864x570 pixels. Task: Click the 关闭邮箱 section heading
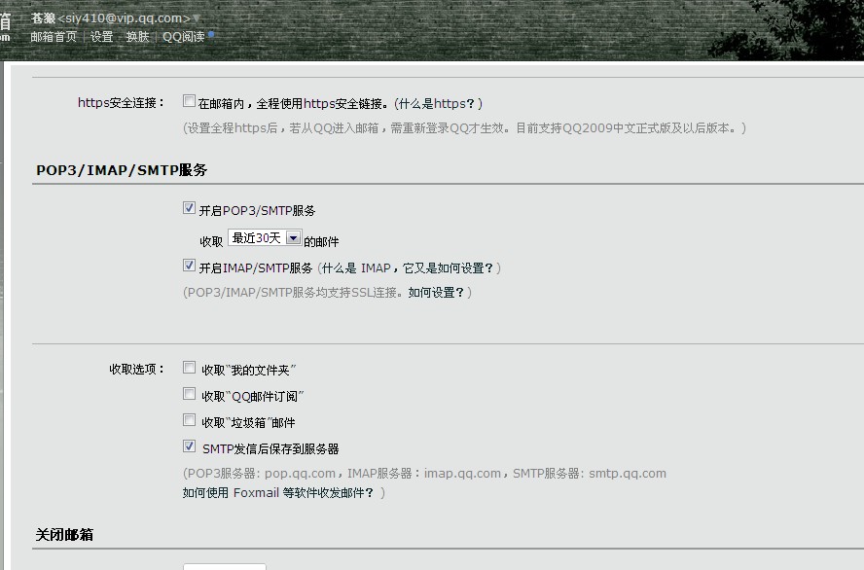point(64,535)
